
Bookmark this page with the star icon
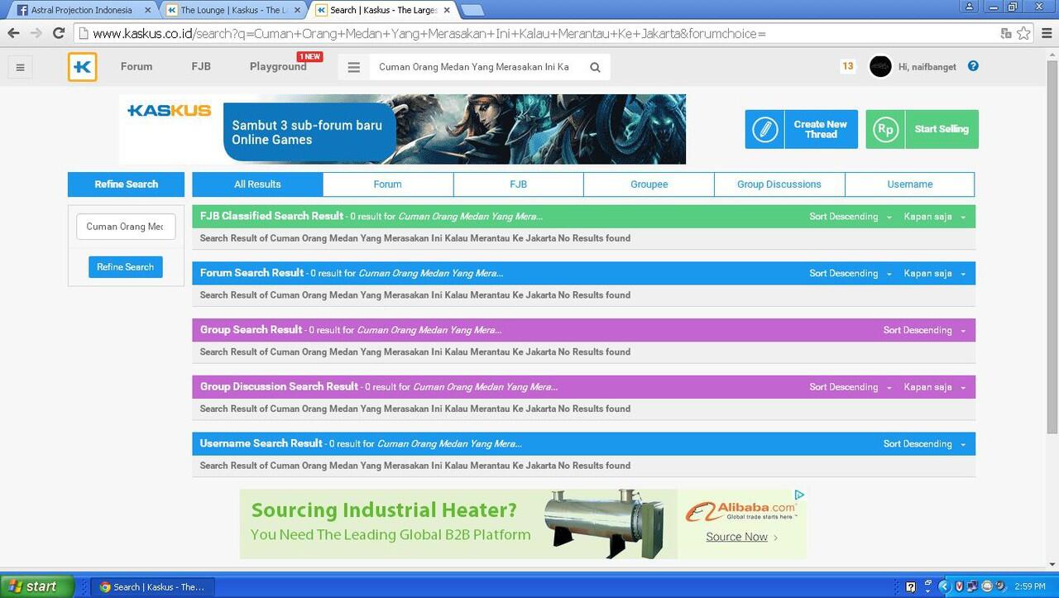click(1024, 33)
